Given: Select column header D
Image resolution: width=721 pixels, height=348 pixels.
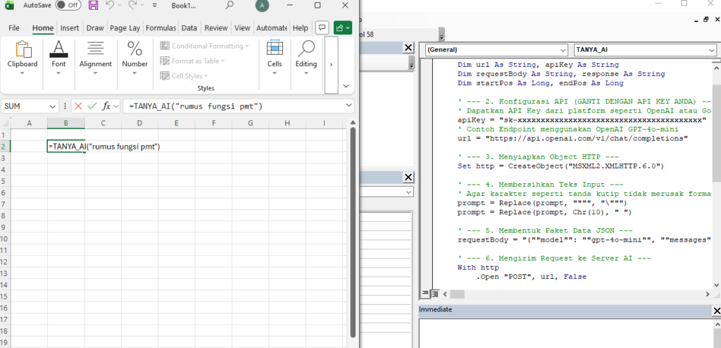Looking at the screenshot, I should click(140, 123).
